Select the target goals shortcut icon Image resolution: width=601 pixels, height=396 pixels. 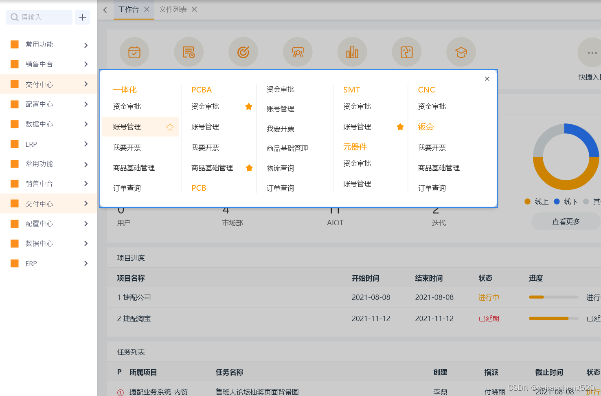[x=243, y=52]
